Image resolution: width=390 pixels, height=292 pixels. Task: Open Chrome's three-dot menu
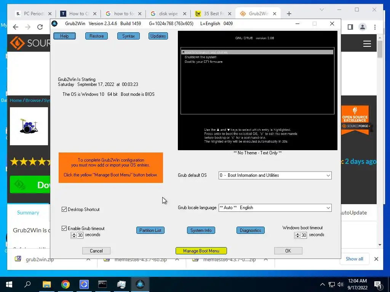[x=375, y=27]
